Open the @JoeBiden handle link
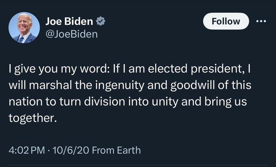This screenshot has height=167, width=276. click(71, 34)
